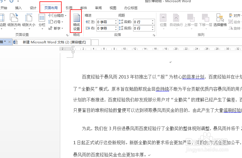Click the 下移一层 send backward button
The image size is (242, 158).
tap(206, 22)
